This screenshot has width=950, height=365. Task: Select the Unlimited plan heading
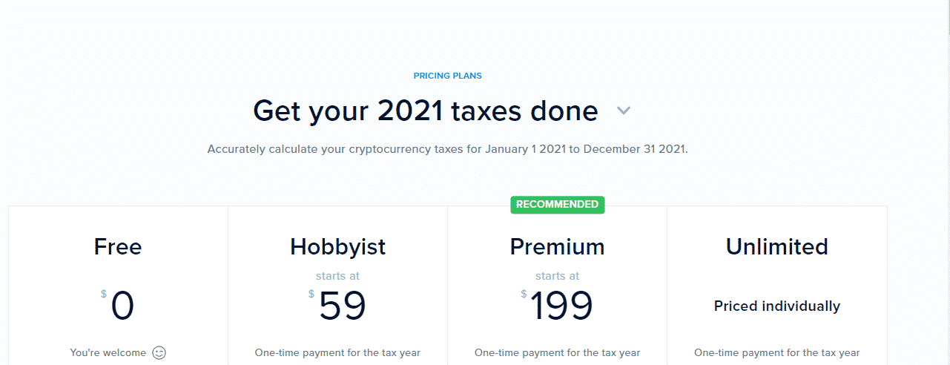tap(777, 246)
